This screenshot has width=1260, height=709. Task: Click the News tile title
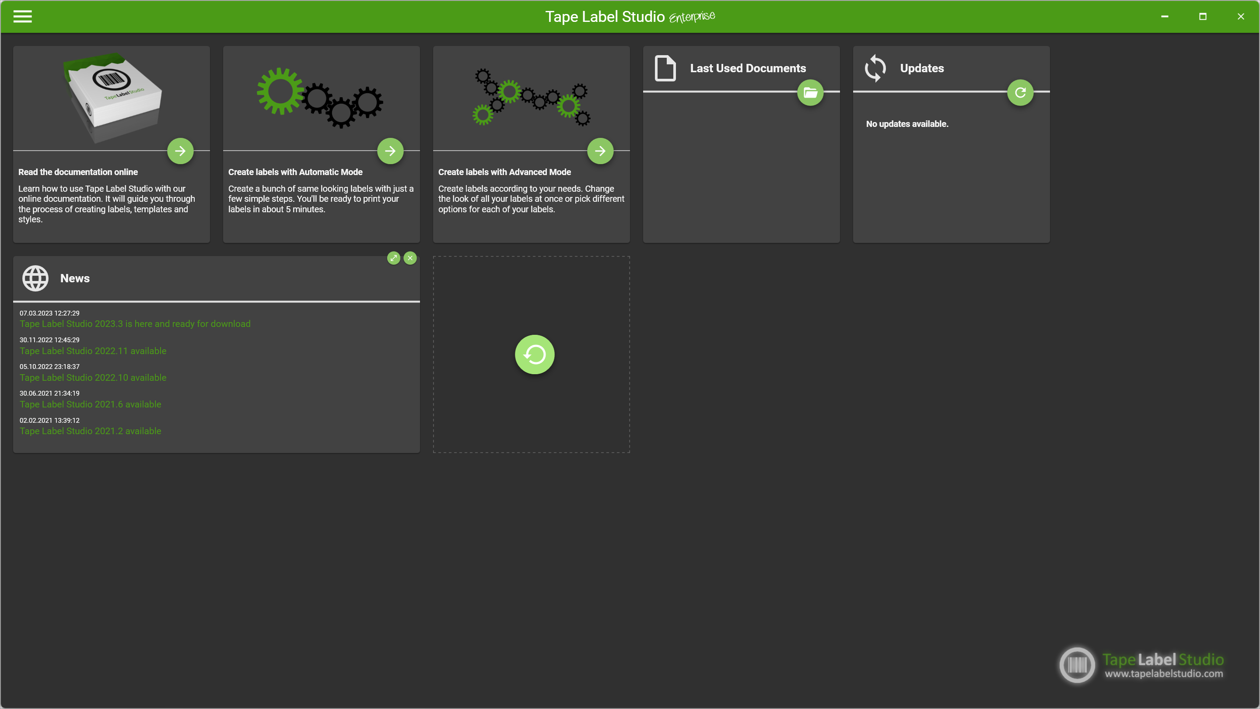click(x=75, y=278)
